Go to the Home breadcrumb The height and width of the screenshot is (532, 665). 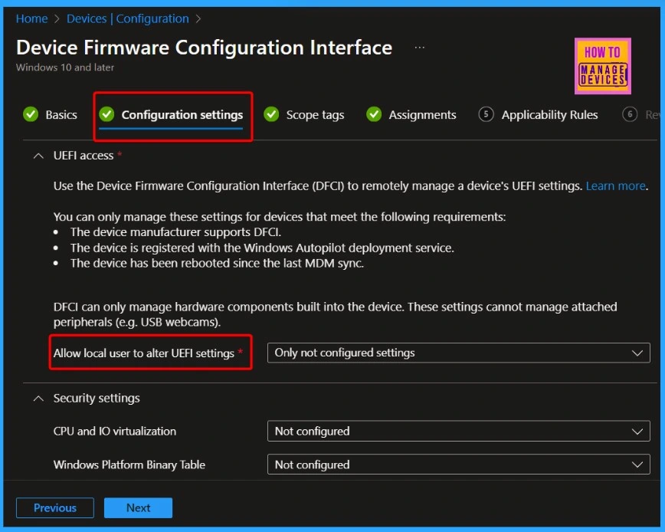32,18
